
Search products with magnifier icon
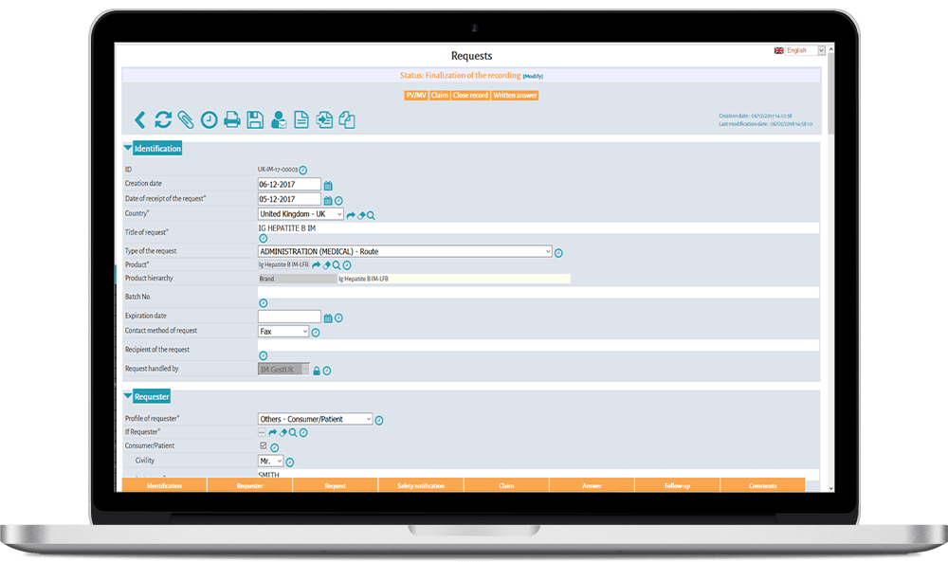coord(337,264)
